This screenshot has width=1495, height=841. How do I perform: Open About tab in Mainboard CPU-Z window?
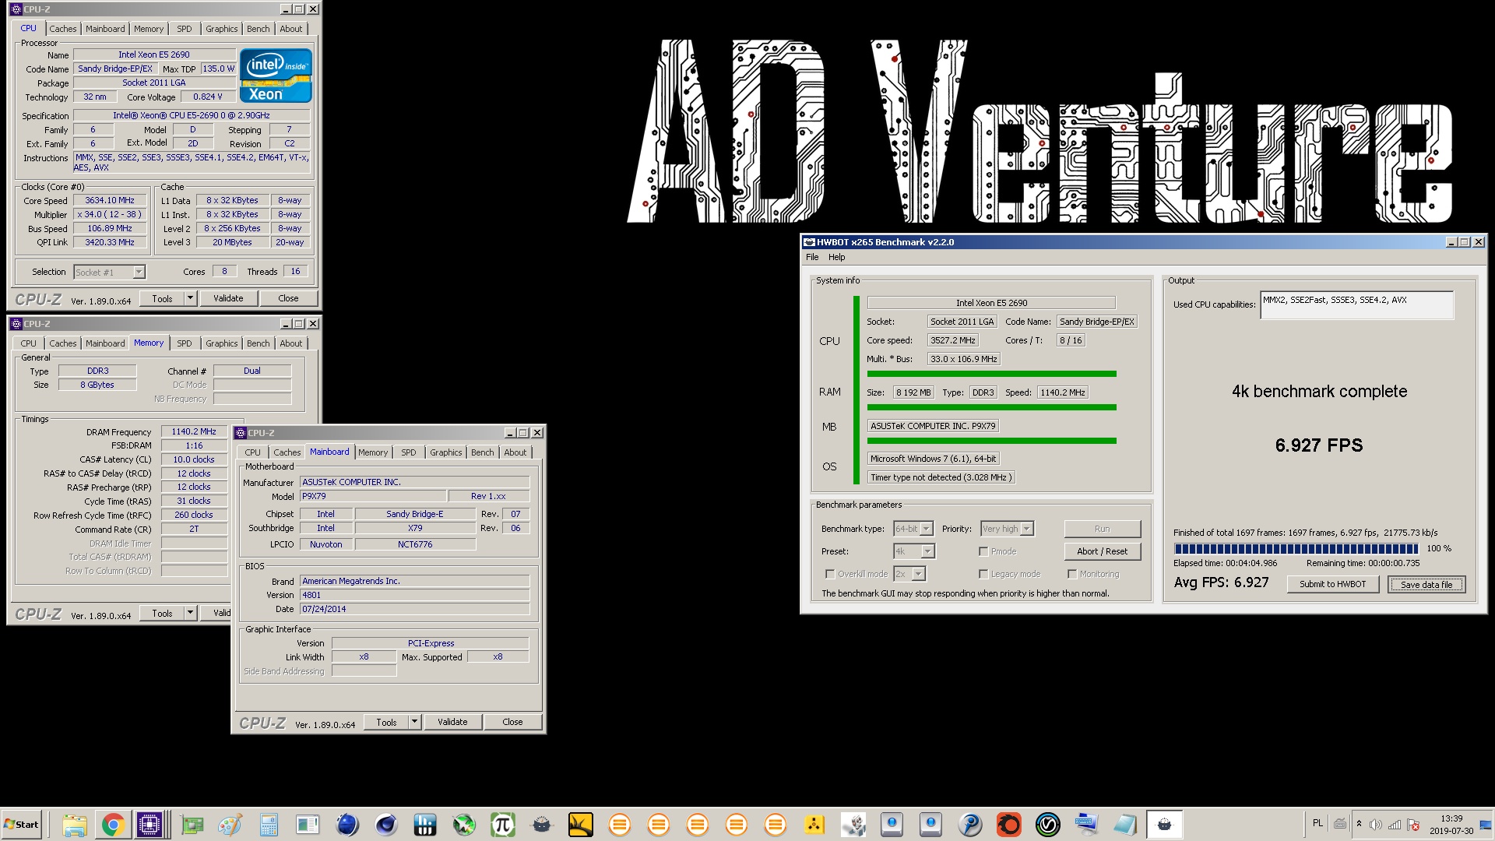pyautogui.click(x=515, y=452)
